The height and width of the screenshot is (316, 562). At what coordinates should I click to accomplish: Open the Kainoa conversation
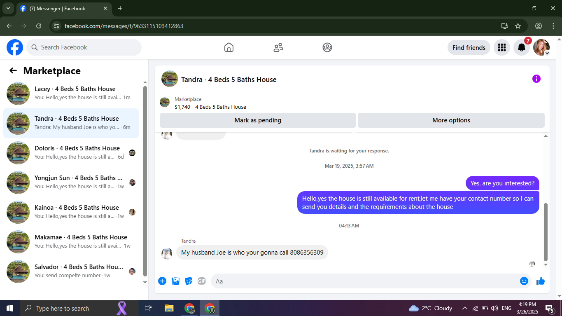71,212
